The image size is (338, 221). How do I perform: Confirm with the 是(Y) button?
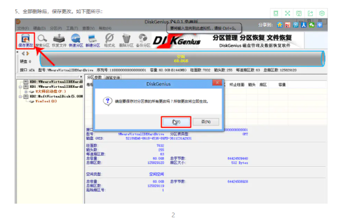177,122
